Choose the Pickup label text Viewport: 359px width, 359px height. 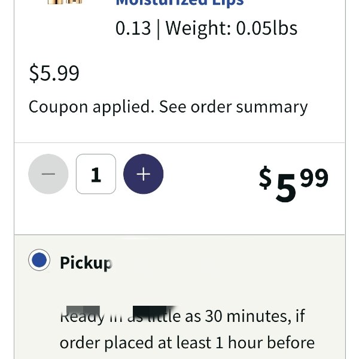[x=86, y=263]
